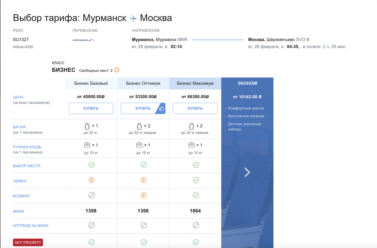Click the Мурманск MMK origin text
The image size is (377, 248).
click(160, 40)
